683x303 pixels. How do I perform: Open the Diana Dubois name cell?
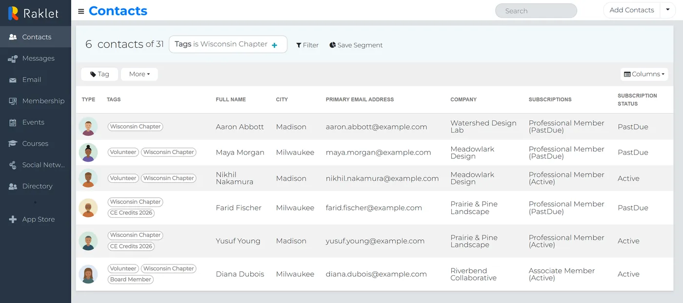[x=240, y=274]
